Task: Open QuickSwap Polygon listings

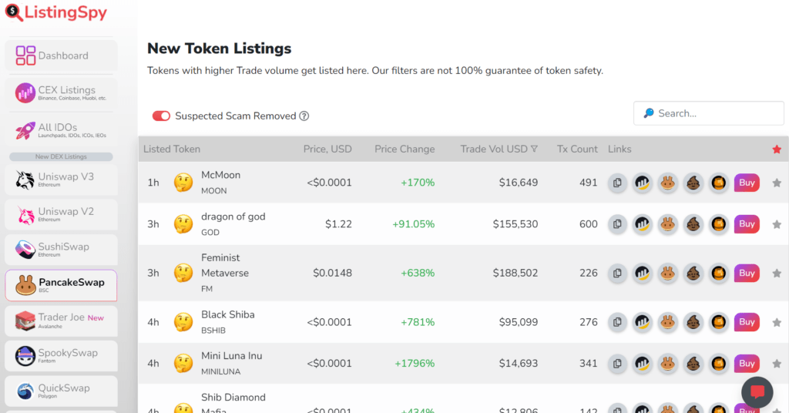Action: (62, 391)
